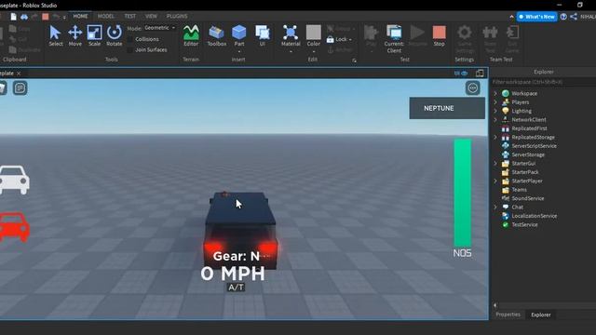Click the NEPTUNE player label

coord(447,108)
